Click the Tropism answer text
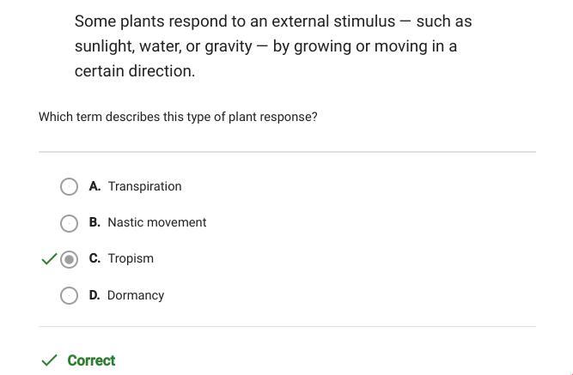This screenshot has width=573, height=375. click(131, 258)
